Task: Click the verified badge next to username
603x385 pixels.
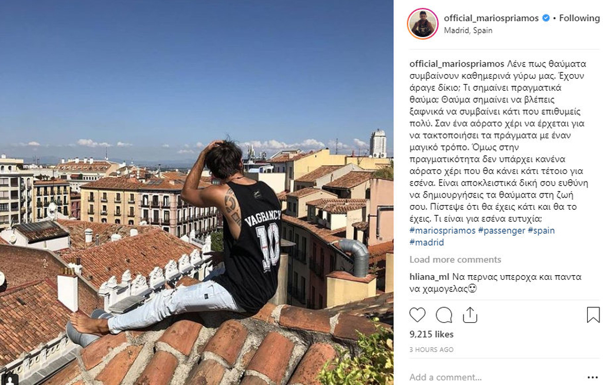Action: [546, 18]
